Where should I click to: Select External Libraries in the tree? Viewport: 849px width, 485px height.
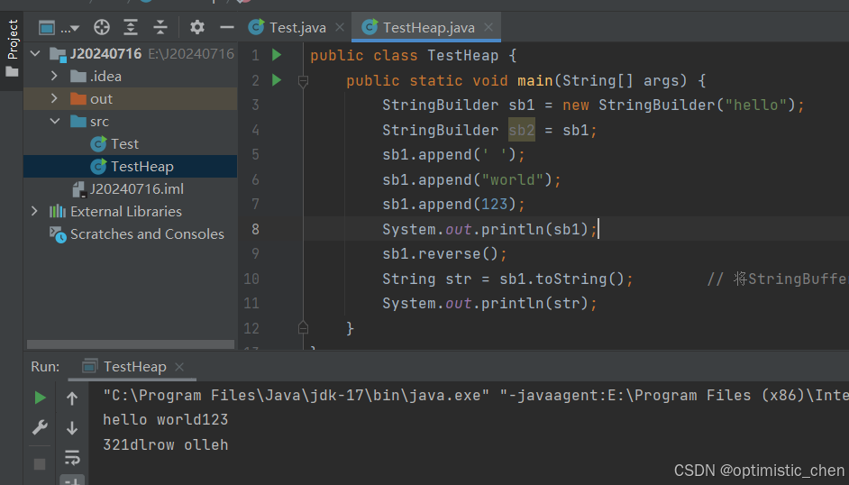tap(131, 211)
